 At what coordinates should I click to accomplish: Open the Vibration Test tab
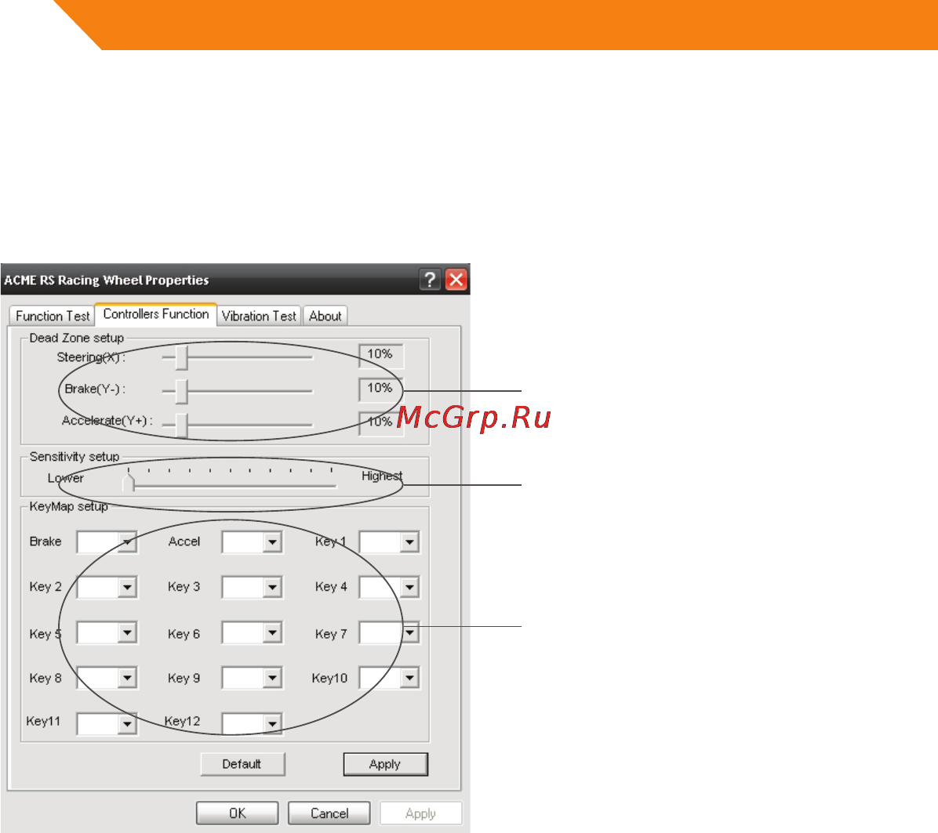coord(259,316)
